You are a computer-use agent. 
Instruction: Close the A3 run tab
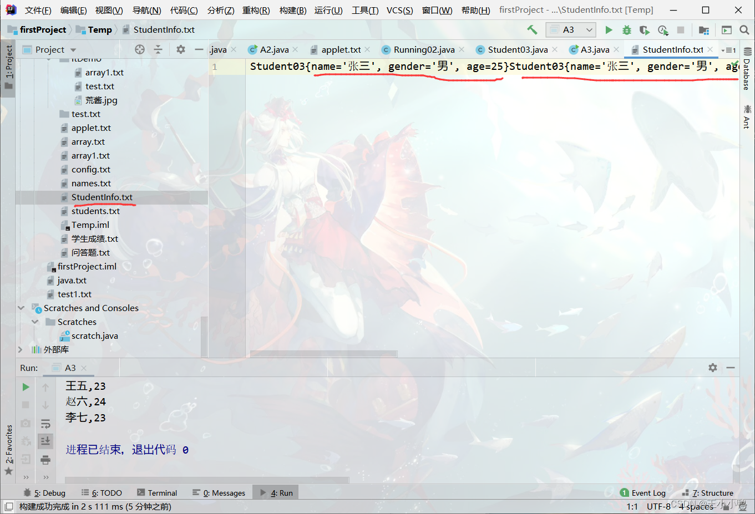point(84,368)
